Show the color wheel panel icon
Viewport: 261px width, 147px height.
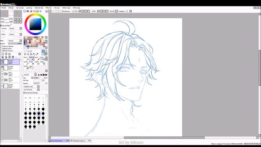pyautogui.click(x=24, y=11)
